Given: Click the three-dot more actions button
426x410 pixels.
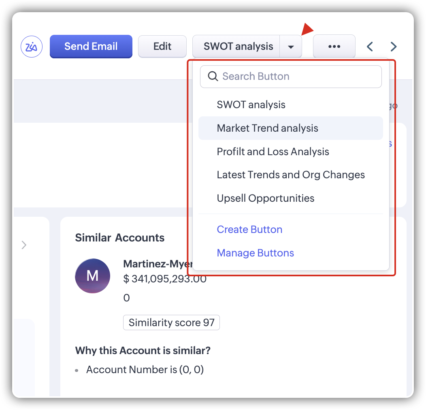Looking at the screenshot, I should click(334, 47).
